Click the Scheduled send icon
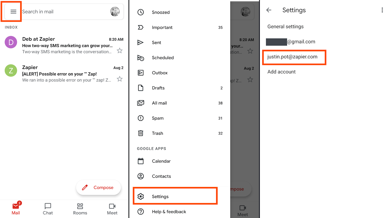Viewport: 389px width, 218px height. pyautogui.click(x=141, y=58)
